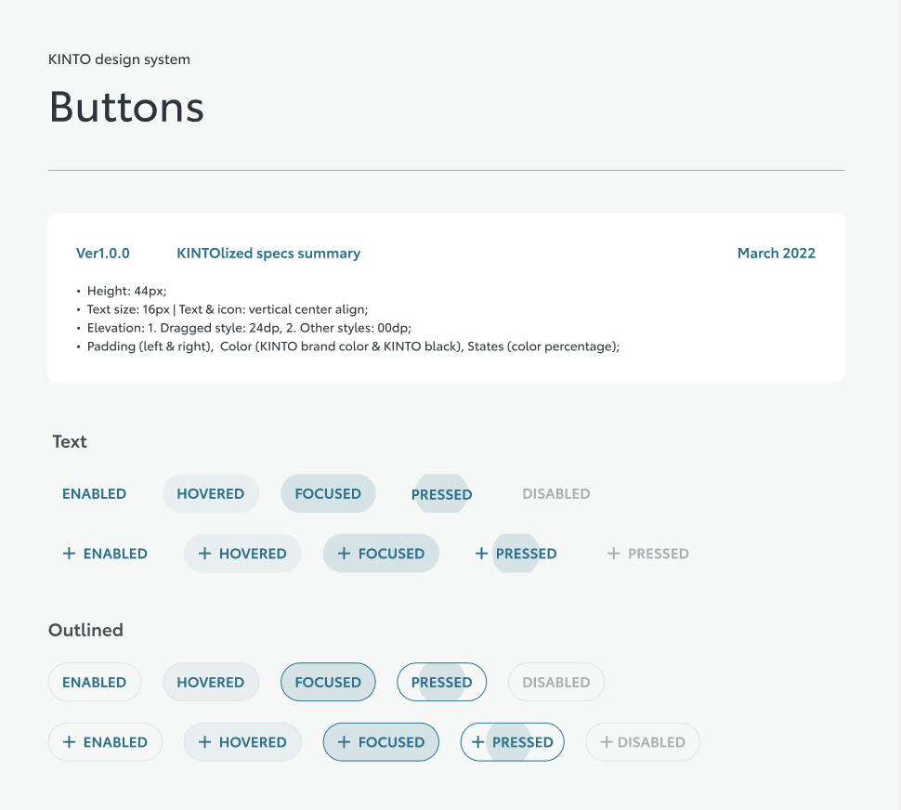This screenshot has height=810, width=901.
Task: Click the plus icon on text-style ENABLED button
Action: [69, 554]
